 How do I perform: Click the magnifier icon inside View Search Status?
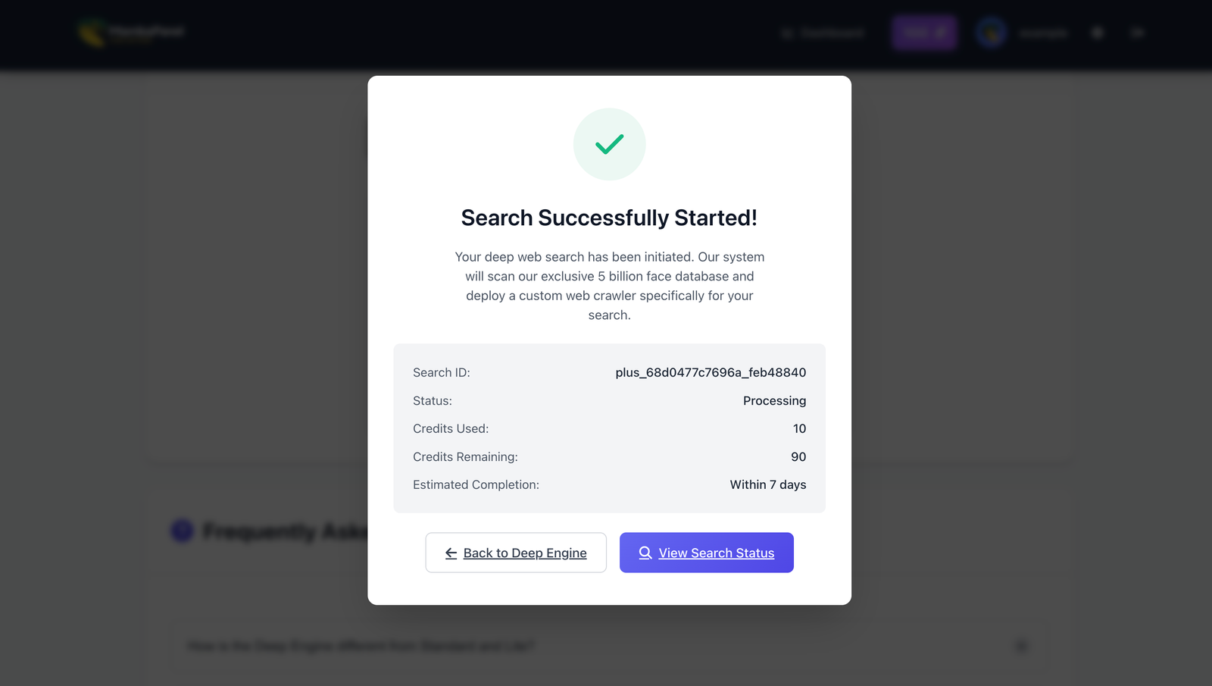[645, 553]
